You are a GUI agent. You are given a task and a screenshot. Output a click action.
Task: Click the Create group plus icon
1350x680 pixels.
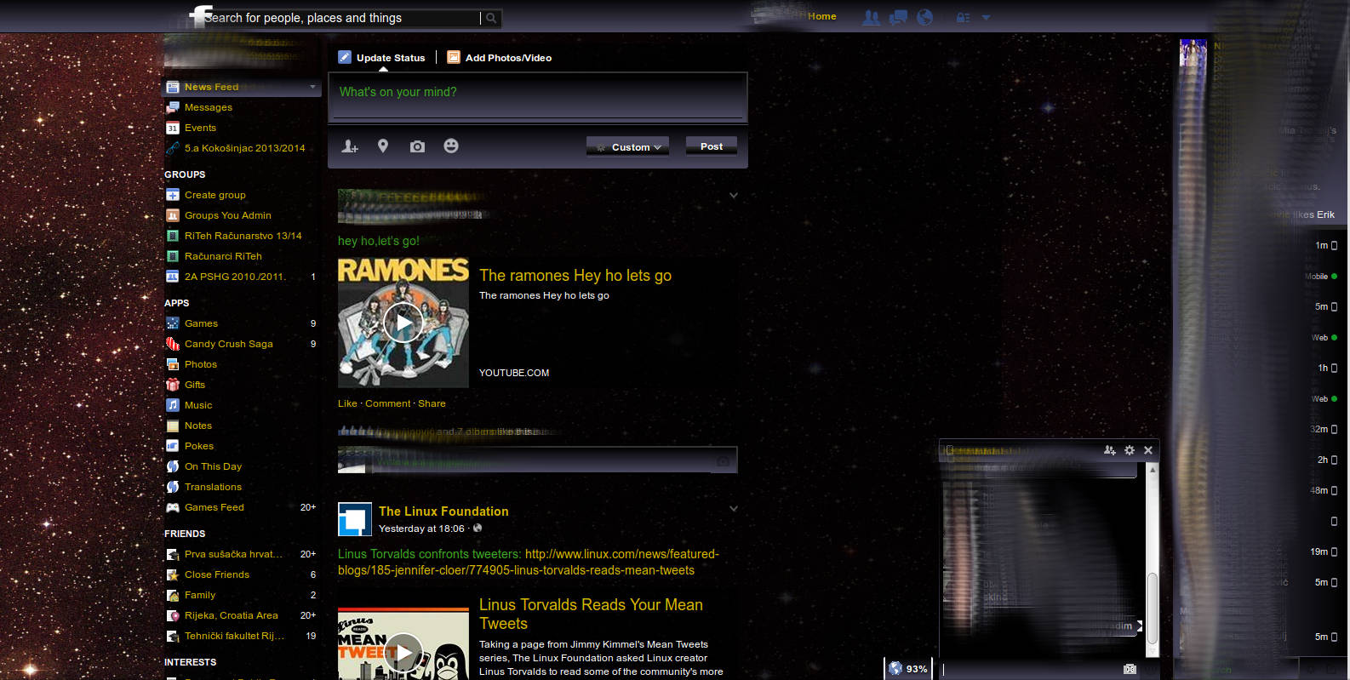click(x=173, y=195)
